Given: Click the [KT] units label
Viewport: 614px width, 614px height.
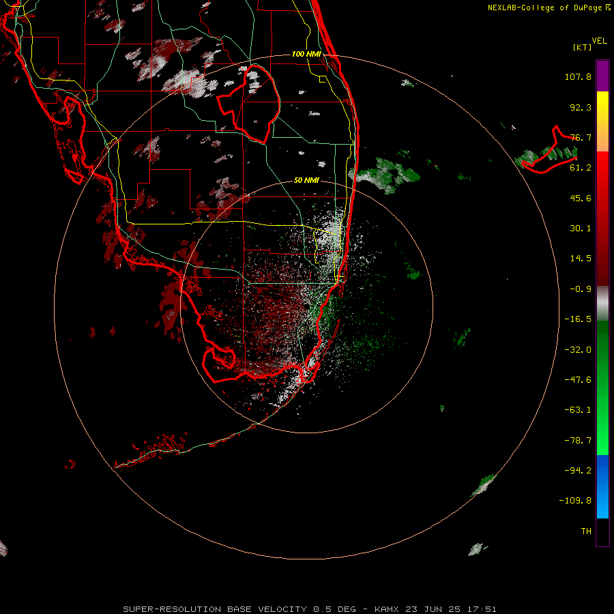Looking at the screenshot, I should 582,47.
